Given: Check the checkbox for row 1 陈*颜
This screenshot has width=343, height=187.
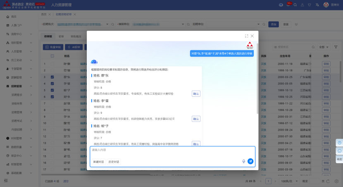Looking at the screenshot, I should (x=52, y=64).
